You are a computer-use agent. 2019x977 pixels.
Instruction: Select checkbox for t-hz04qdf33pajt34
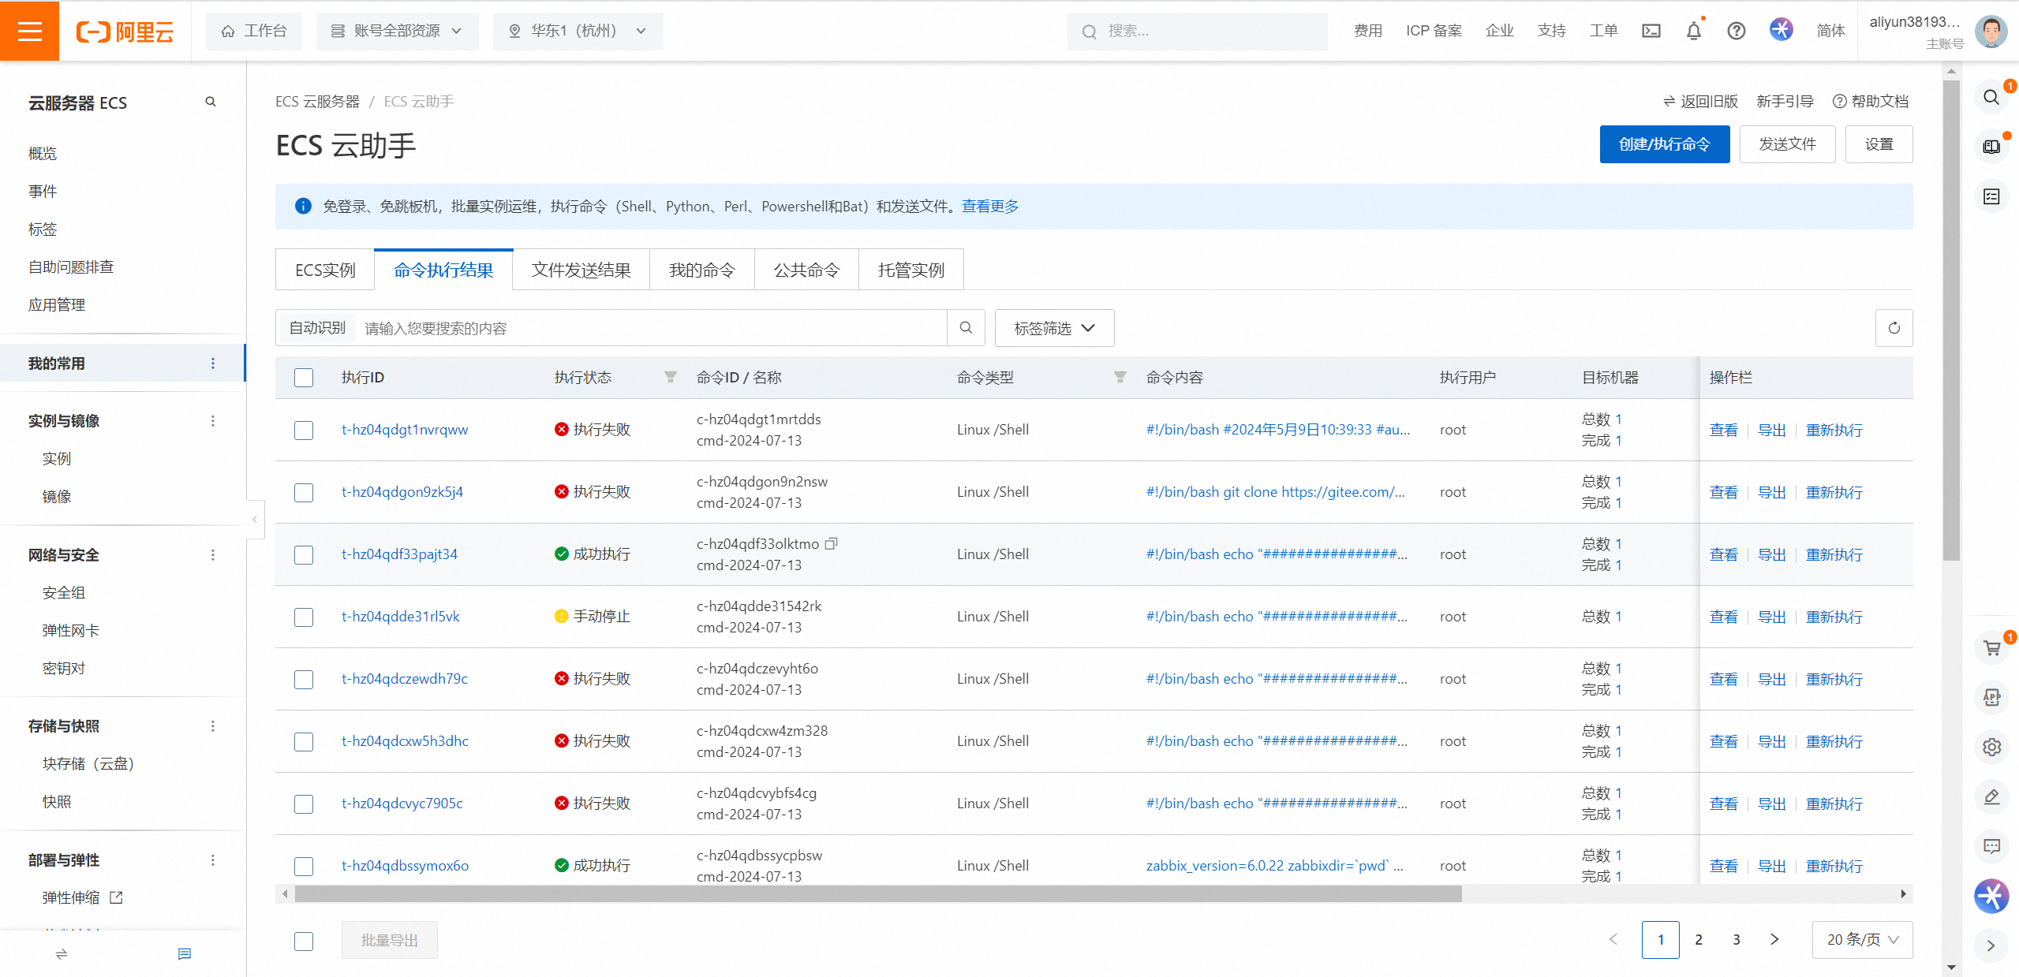(304, 554)
